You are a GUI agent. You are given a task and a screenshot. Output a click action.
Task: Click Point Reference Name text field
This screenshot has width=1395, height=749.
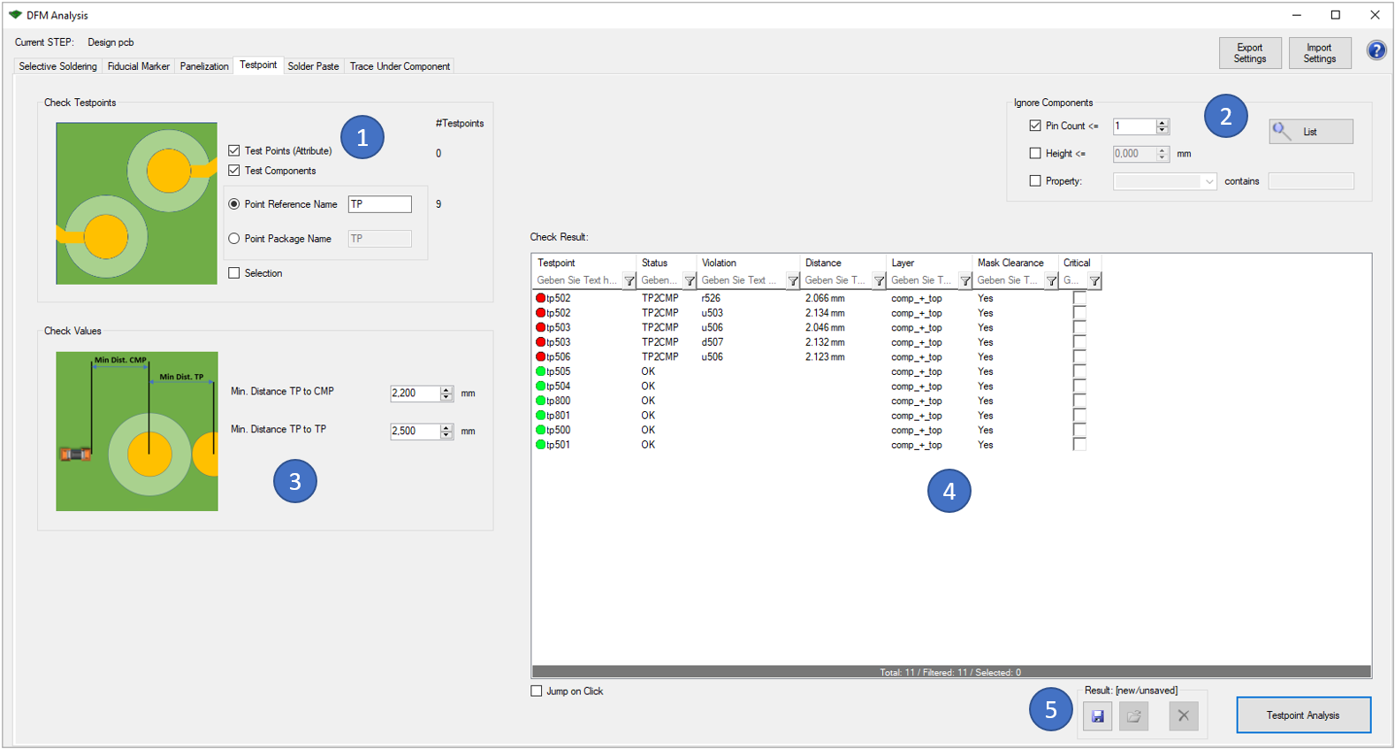click(x=380, y=204)
